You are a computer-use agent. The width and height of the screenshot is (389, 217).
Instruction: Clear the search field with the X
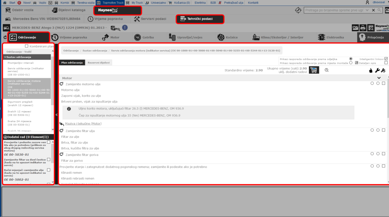(373, 10)
